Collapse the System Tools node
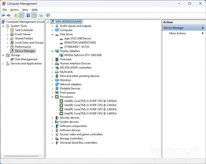 (3, 26)
